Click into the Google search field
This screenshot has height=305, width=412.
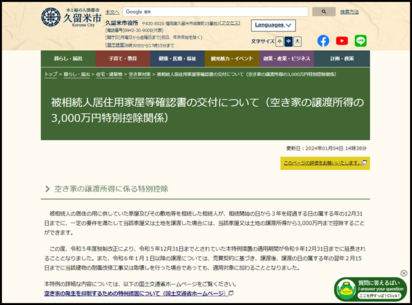(215, 12)
